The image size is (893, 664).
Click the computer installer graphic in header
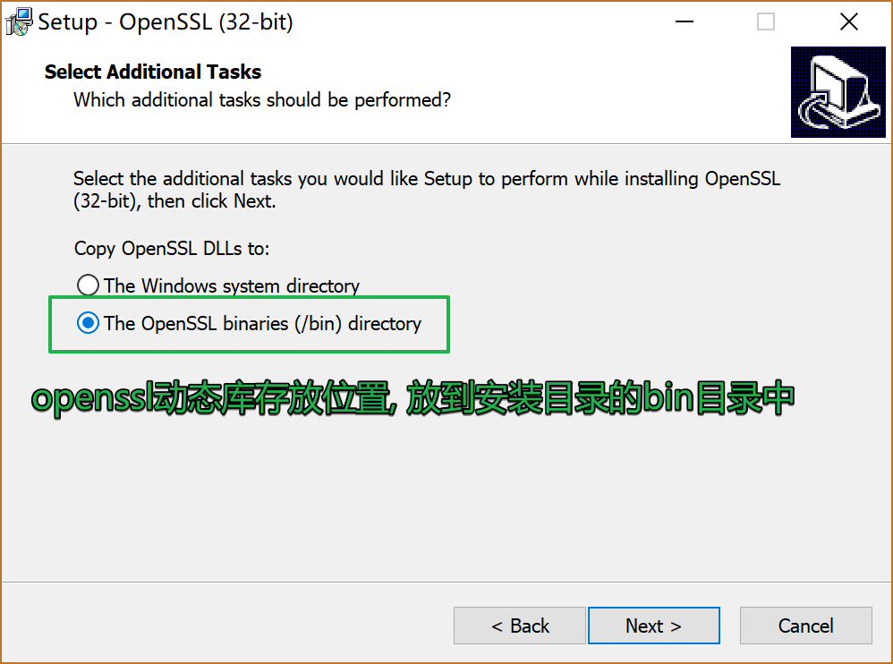coord(836,92)
